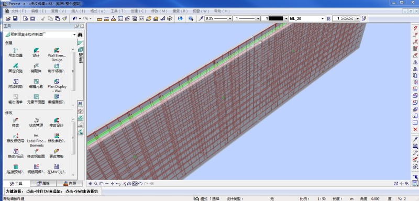Click the modify section scrollbar up arrow
This screenshot has width=419, height=201.
tap(73, 119)
